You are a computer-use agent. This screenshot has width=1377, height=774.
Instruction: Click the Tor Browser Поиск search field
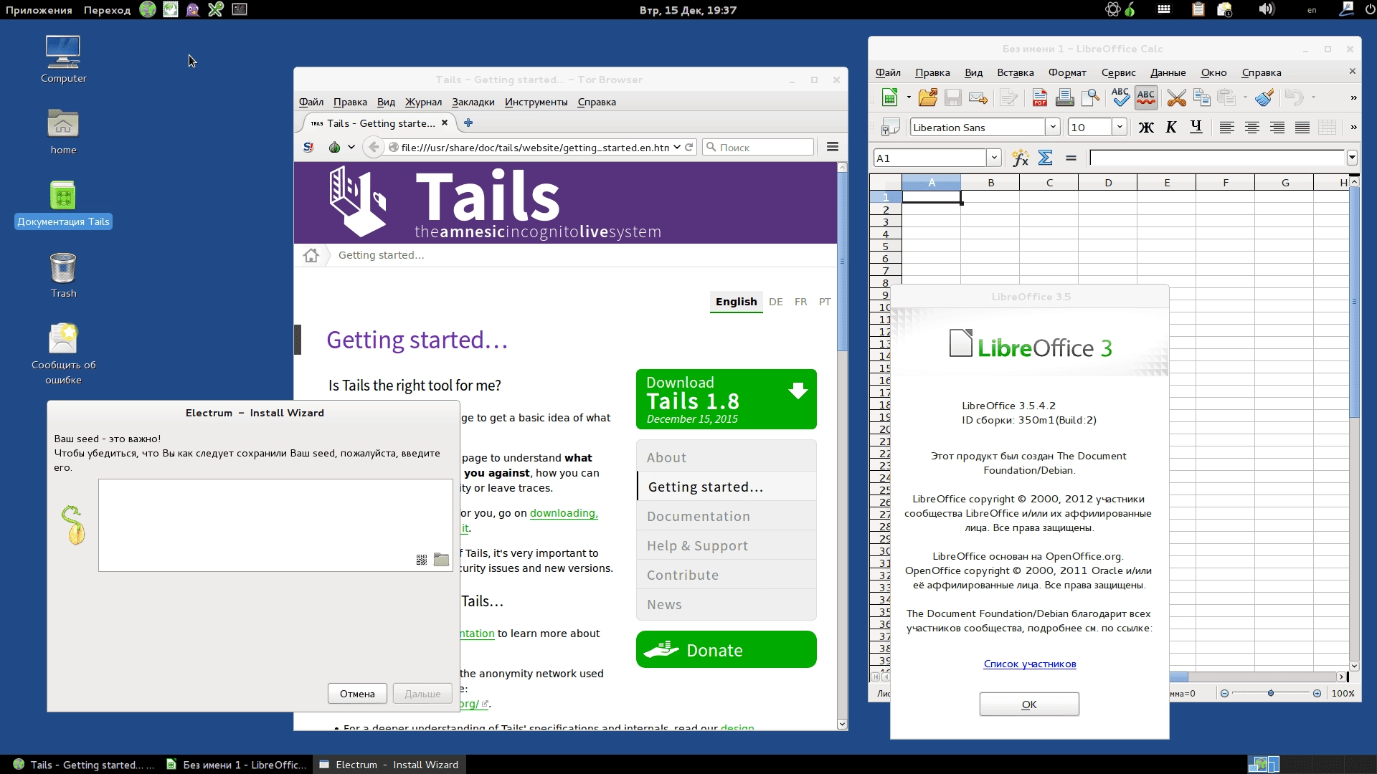click(758, 147)
